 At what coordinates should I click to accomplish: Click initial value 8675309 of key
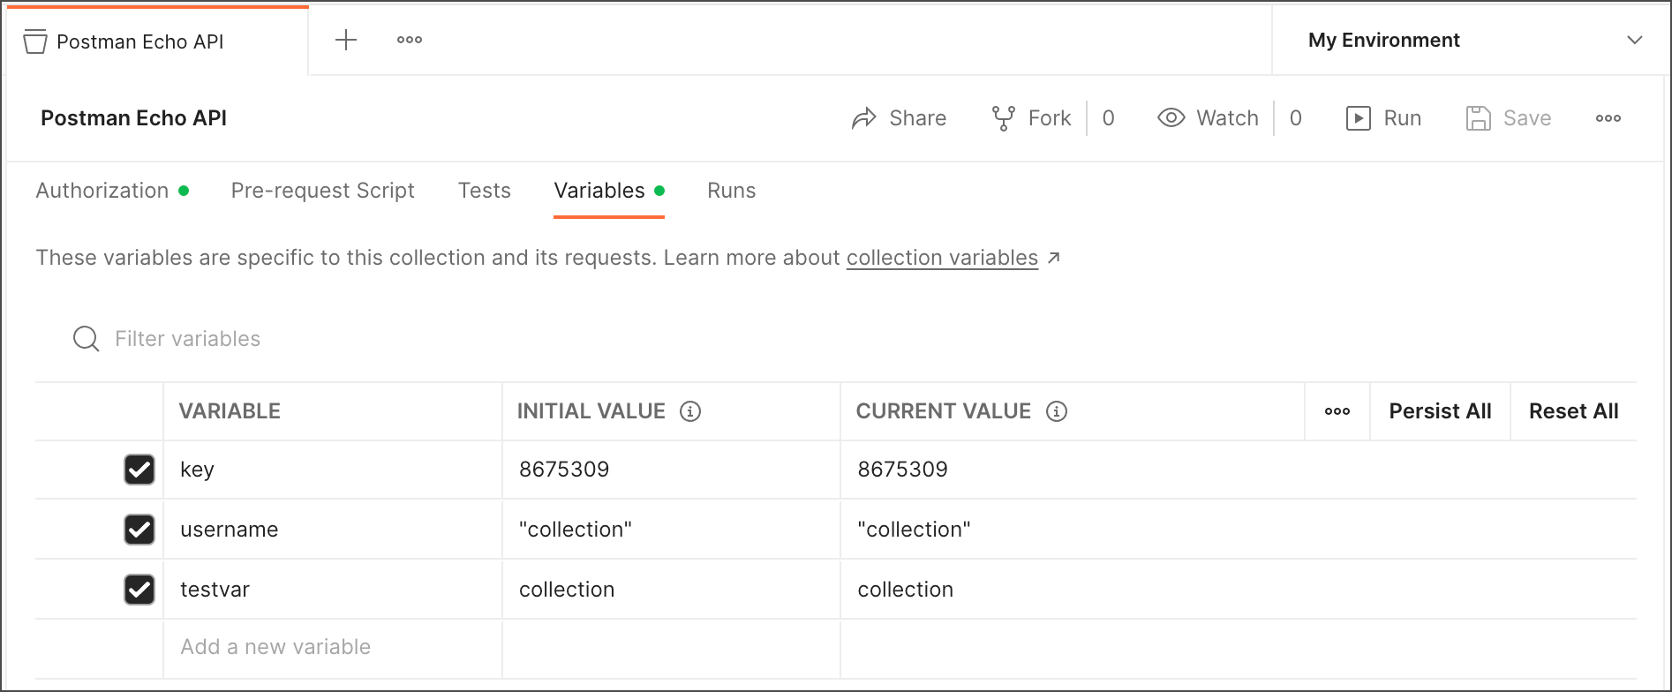click(564, 470)
